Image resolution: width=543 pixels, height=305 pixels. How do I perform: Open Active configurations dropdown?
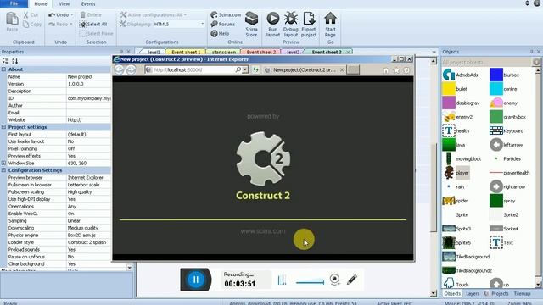(185, 15)
